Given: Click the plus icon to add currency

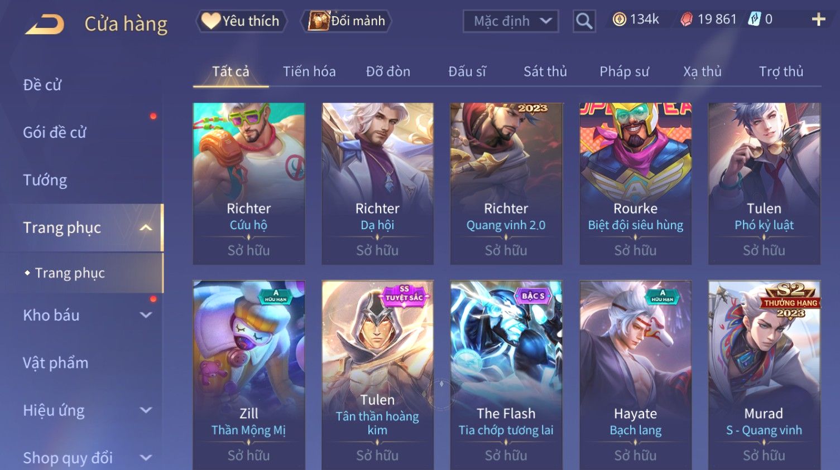Looking at the screenshot, I should (x=818, y=20).
